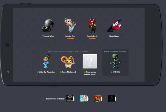Click the Doodle God title text

70,36
